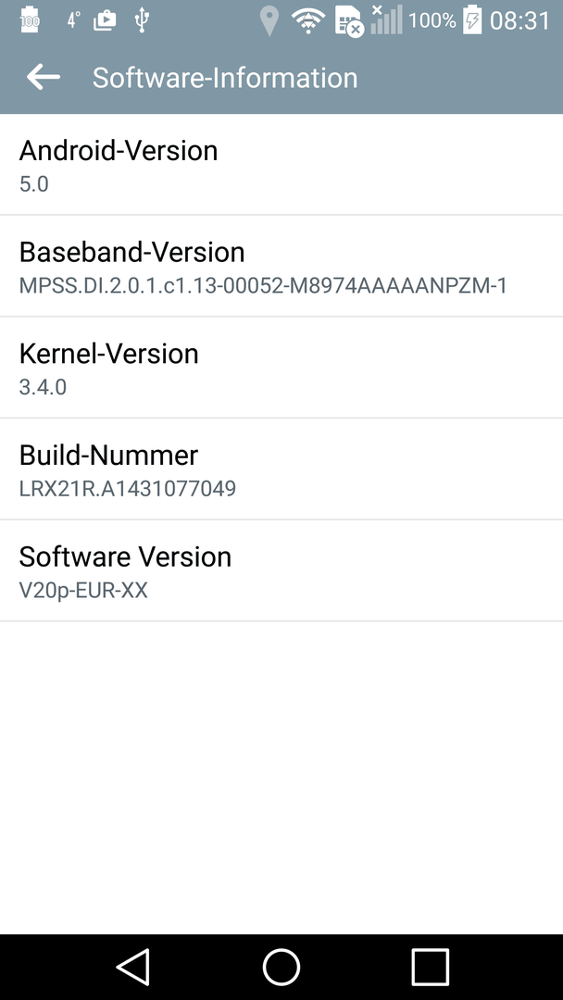The height and width of the screenshot is (1000, 563).
Task: Tap the USB connection status icon
Action: click(142, 20)
